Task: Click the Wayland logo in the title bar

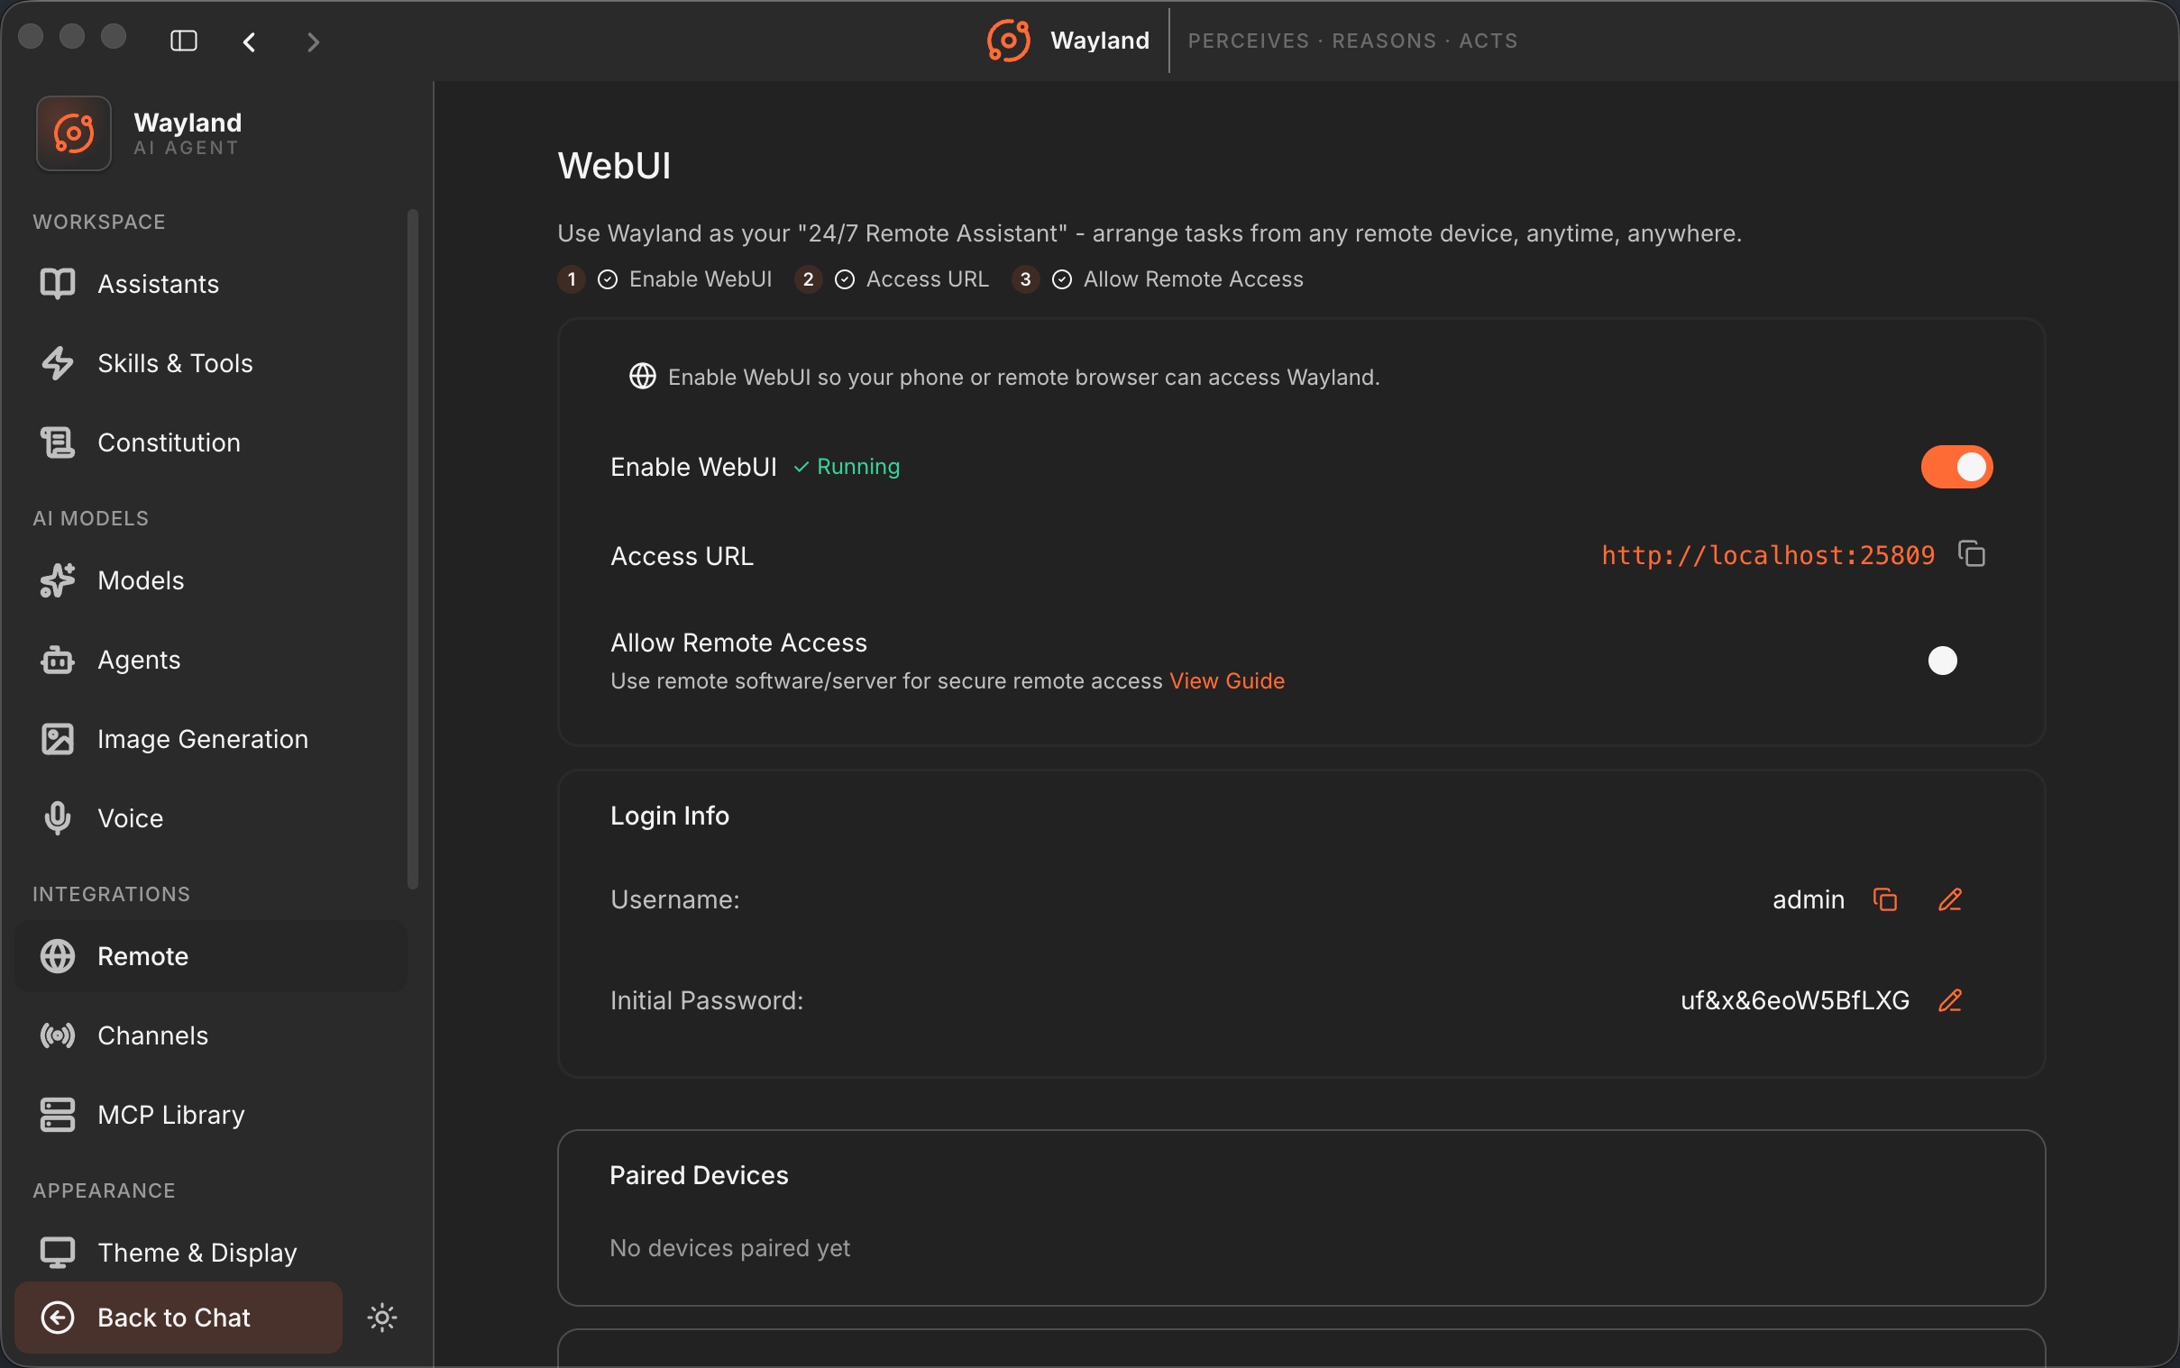Action: coord(1008,41)
